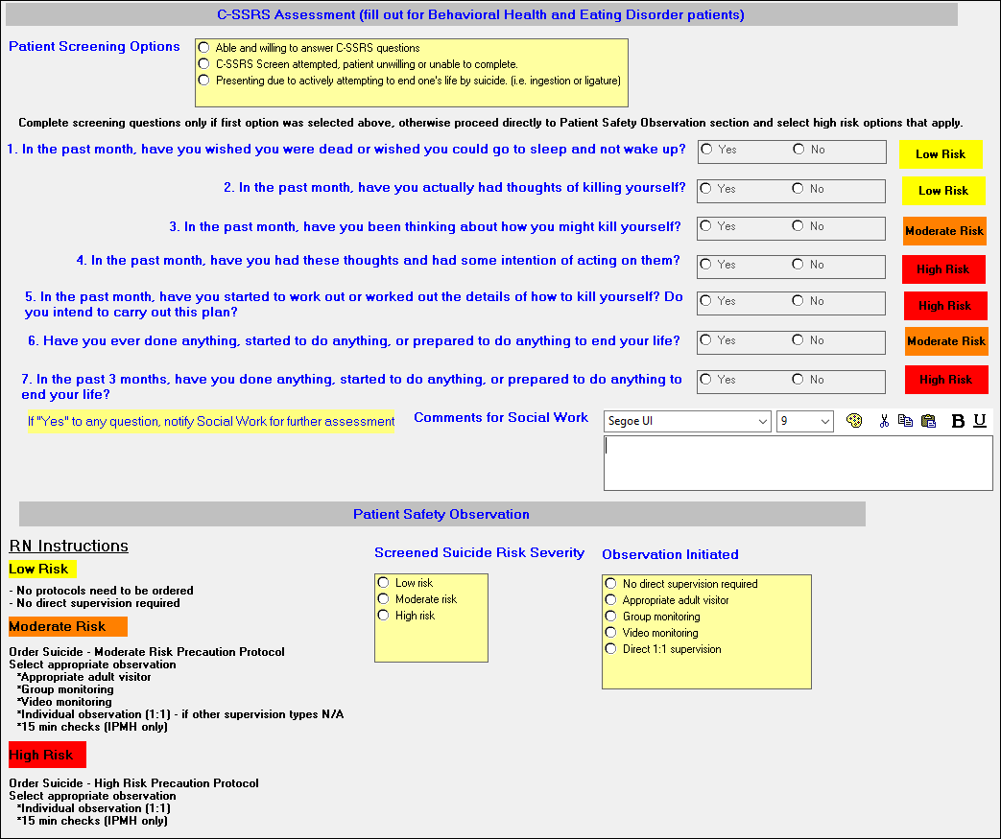Click the yellow Low Risk heading under RN Instructions
The image size is (1001, 839).
pos(42,570)
